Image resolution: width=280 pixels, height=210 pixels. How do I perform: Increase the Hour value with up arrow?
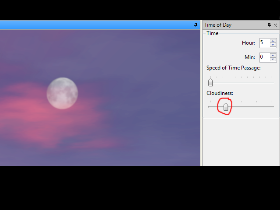273,41
